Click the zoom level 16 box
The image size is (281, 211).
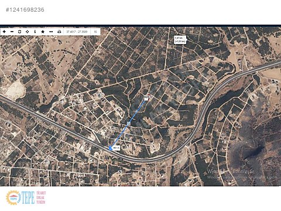(95, 32)
